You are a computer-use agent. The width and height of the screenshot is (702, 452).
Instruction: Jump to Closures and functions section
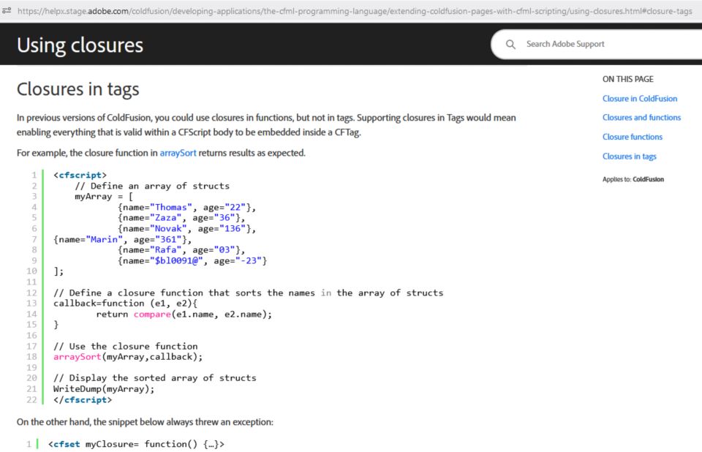(641, 118)
